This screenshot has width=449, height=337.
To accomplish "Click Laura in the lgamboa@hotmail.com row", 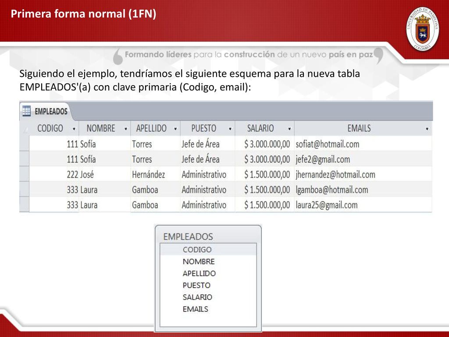I will [x=105, y=190].
